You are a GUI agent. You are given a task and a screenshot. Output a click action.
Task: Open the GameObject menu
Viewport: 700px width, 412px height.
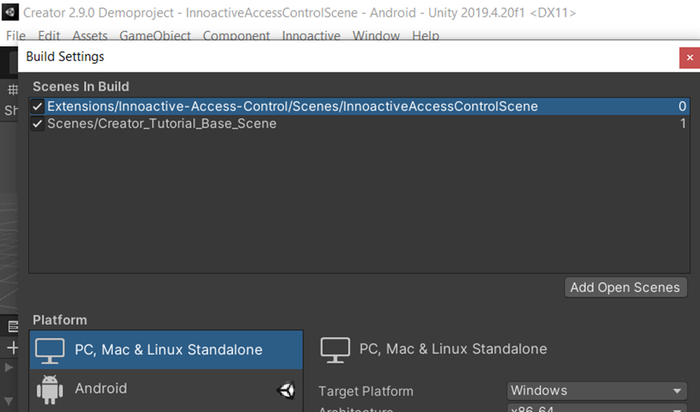point(155,36)
